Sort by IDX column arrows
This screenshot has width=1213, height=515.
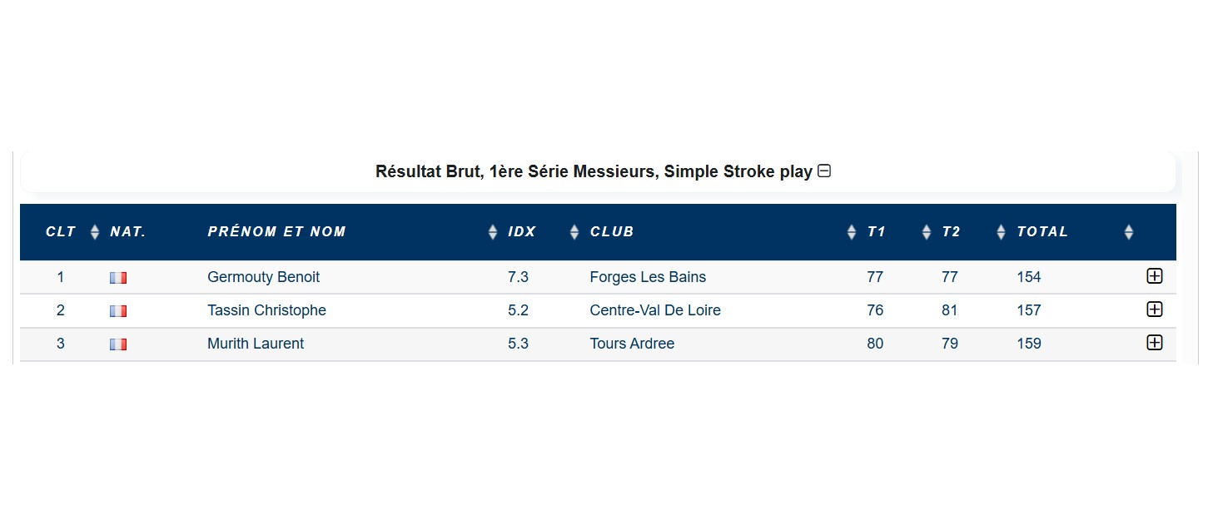click(x=574, y=232)
